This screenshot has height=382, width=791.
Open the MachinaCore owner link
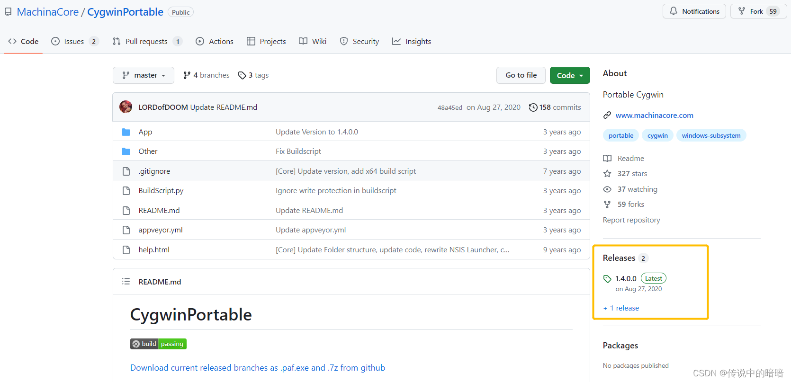(x=48, y=12)
